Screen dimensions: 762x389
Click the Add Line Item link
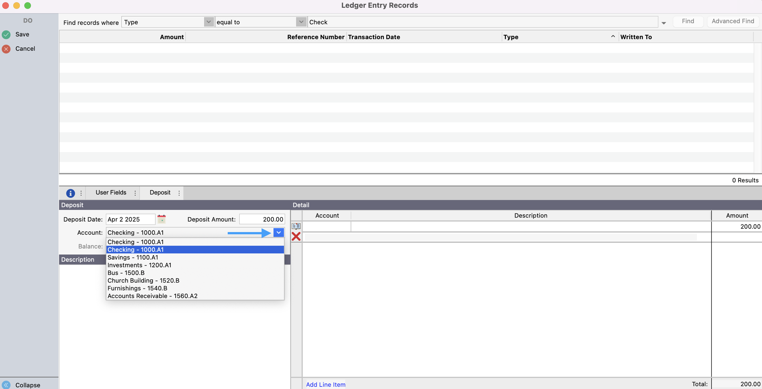click(x=326, y=385)
